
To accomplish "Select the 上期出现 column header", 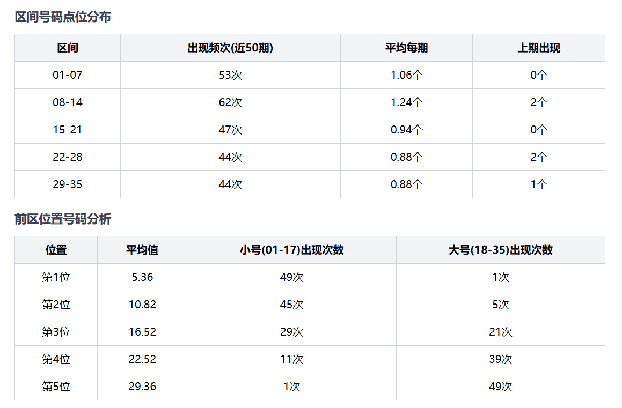I will (x=538, y=48).
